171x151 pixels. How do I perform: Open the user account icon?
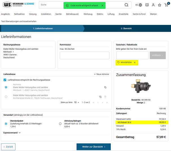coord(153,5)
